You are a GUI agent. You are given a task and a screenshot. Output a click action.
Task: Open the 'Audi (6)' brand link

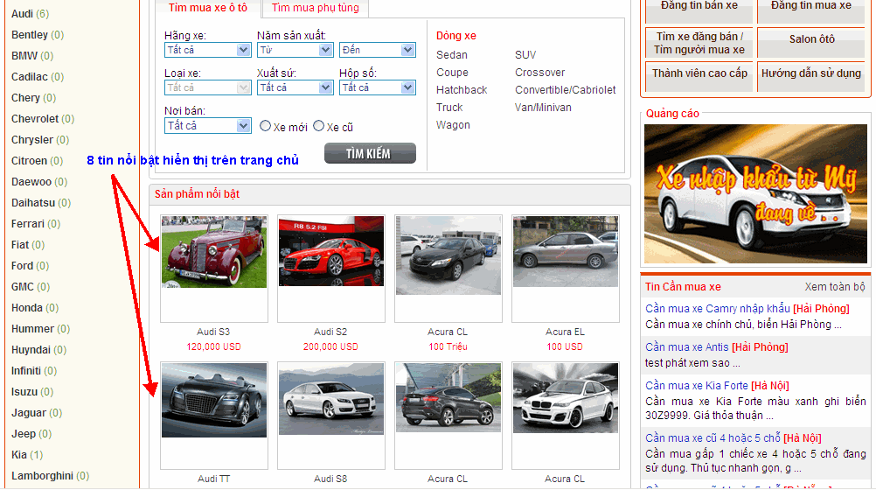(31, 13)
